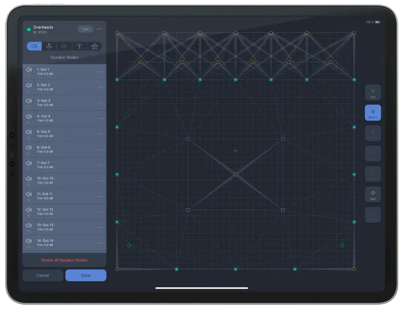Select the arrow Select tool
Screen dimensions: 403x309
click(x=372, y=113)
